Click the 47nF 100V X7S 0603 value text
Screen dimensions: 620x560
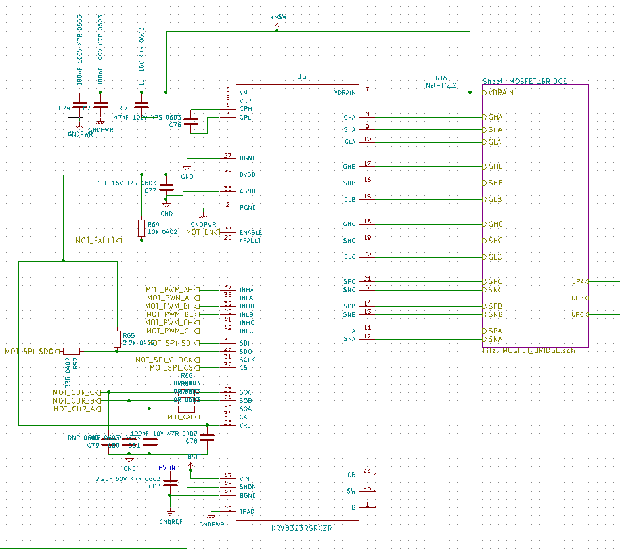tap(148, 118)
